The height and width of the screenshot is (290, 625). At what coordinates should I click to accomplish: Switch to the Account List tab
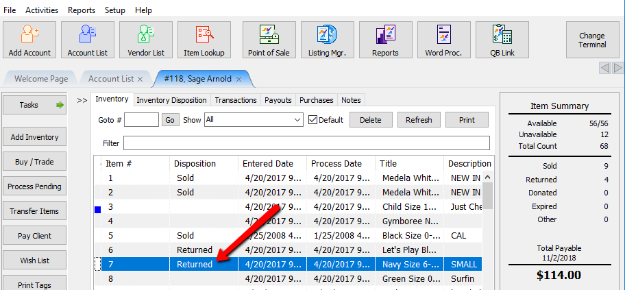coord(111,79)
